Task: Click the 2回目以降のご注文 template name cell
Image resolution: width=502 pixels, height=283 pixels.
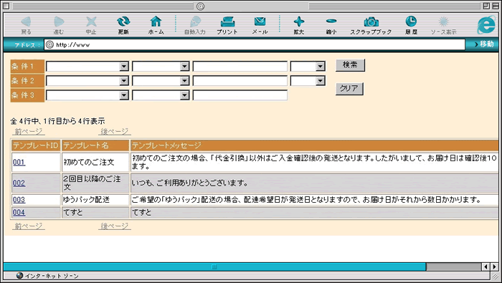Action: click(x=95, y=183)
